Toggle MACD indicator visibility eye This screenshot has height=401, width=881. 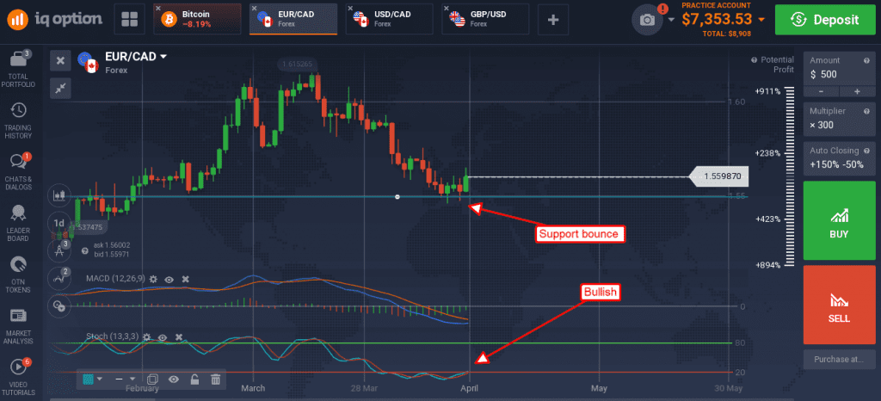click(x=169, y=279)
